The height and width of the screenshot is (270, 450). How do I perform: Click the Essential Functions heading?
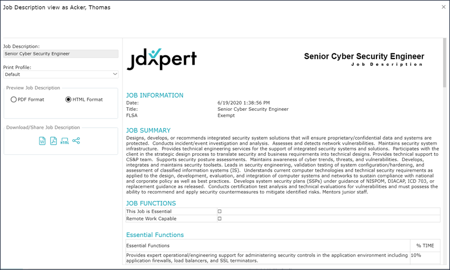pyautogui.click(x=155, y=235)
